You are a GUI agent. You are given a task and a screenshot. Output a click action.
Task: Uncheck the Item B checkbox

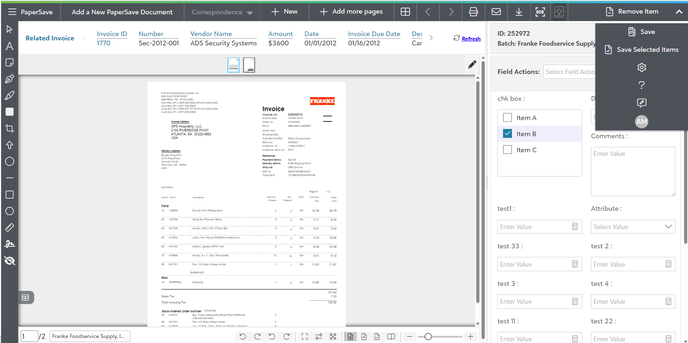[507, 134]
